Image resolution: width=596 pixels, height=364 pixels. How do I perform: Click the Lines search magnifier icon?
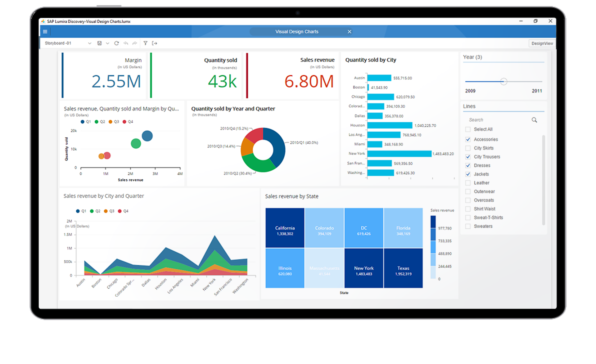click(534, 120)
